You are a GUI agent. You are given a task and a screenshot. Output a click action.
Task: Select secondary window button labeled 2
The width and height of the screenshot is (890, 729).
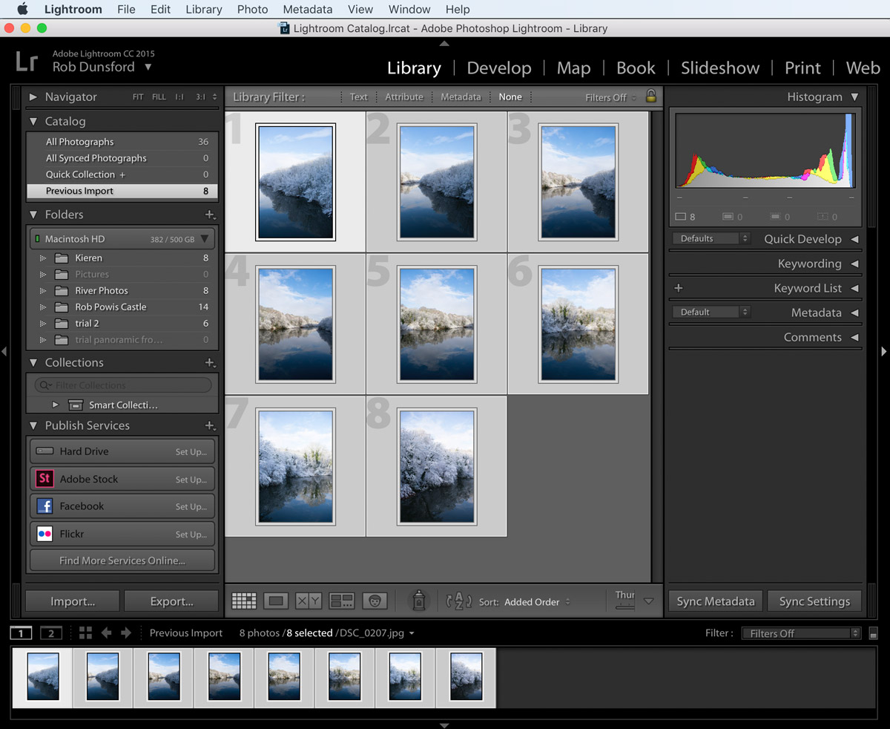click(x=50, y=632)
